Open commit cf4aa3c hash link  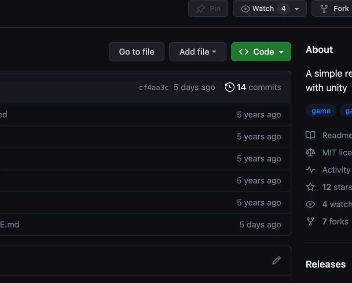tap(154, 88)
